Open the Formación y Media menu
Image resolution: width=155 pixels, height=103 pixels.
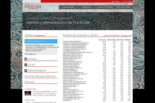tap(123, 7)
